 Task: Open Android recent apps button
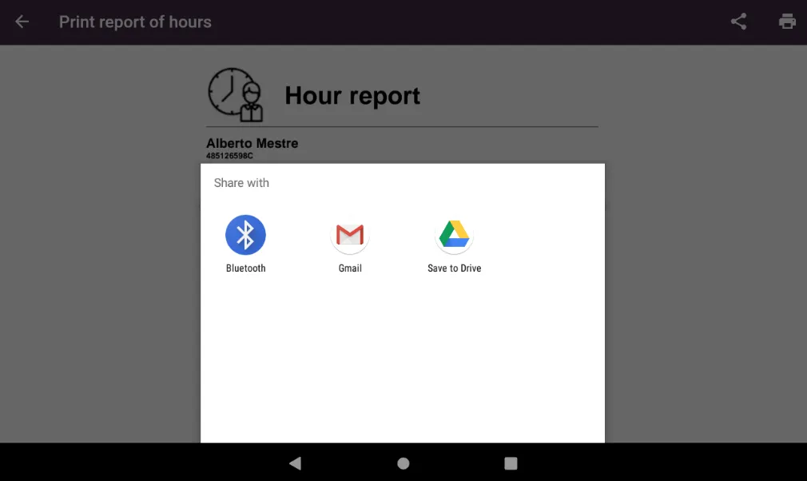511,463
